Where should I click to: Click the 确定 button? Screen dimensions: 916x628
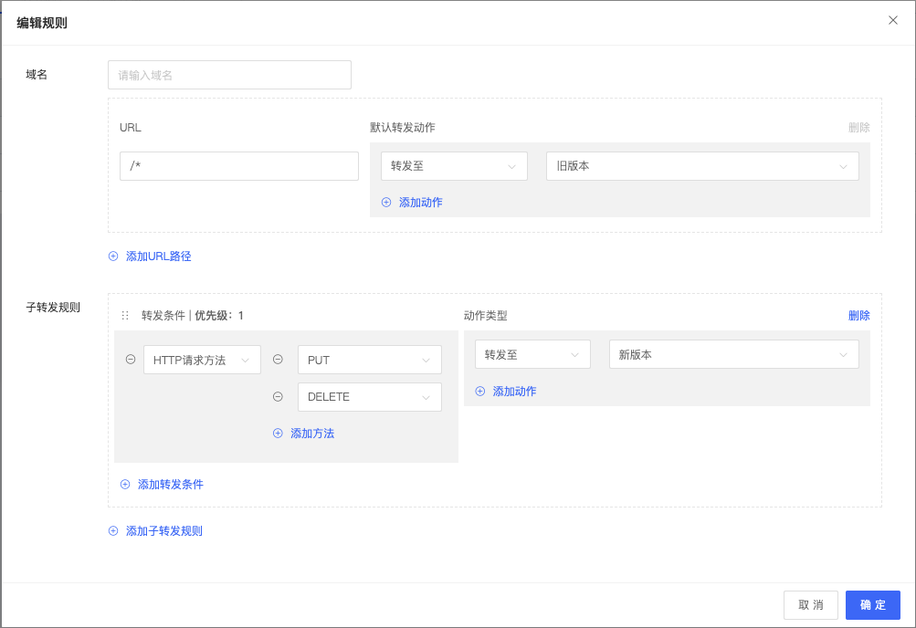click(x=872, y=605)
